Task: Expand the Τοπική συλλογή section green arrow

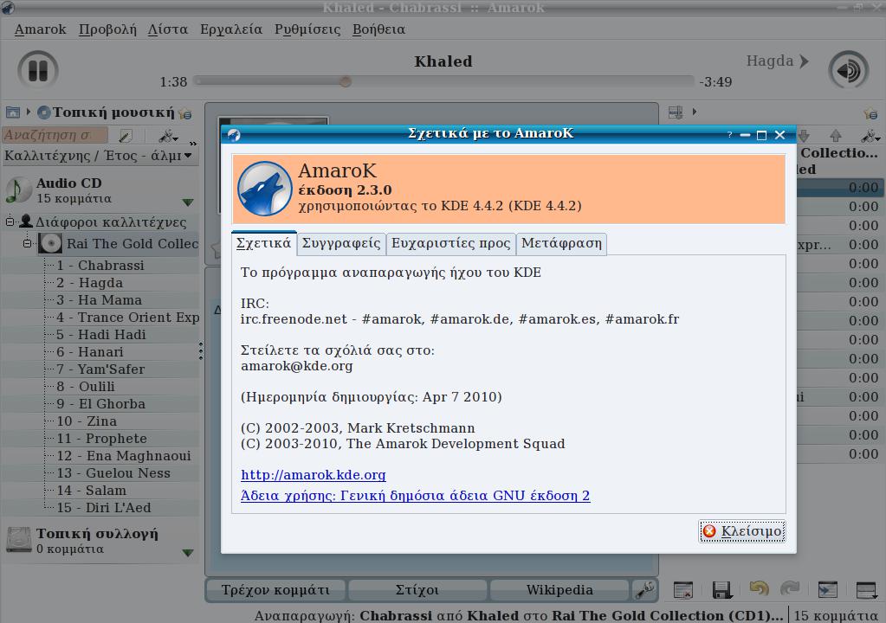Action: click(x=188, y=553)
